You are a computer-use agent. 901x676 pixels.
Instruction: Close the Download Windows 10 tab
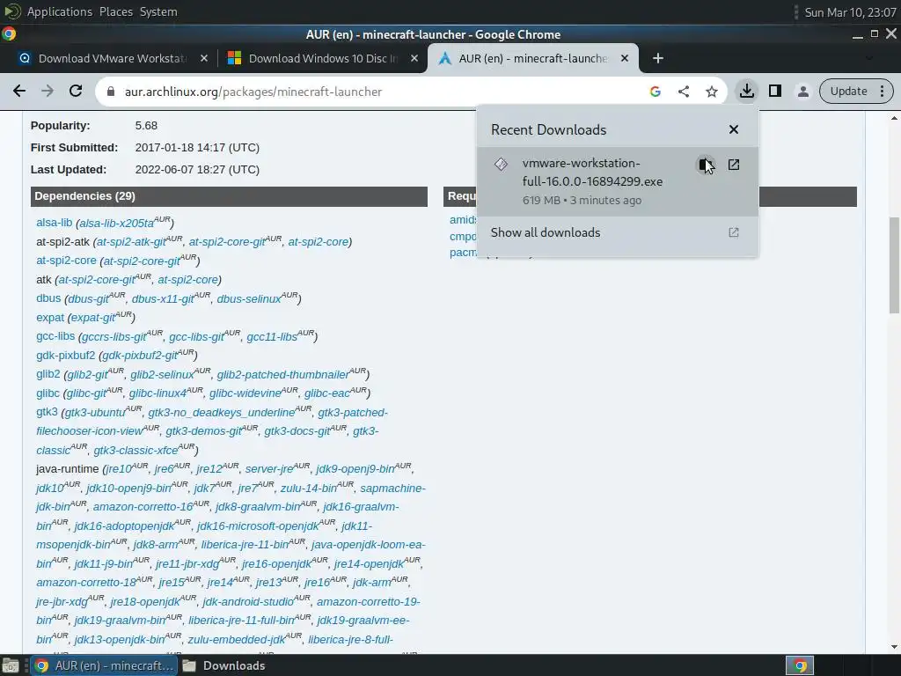[x=414, y=58]
